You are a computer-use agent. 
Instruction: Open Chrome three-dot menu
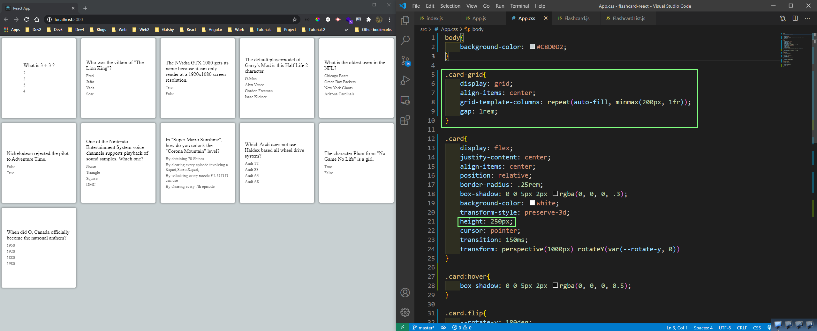coord(389,19)
